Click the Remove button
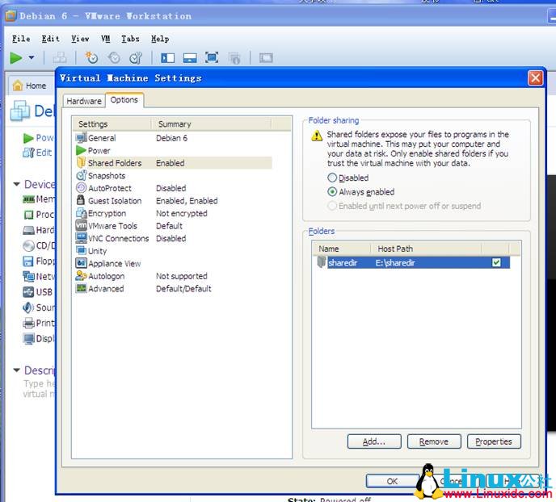The image size is (556, 502). 434,441
